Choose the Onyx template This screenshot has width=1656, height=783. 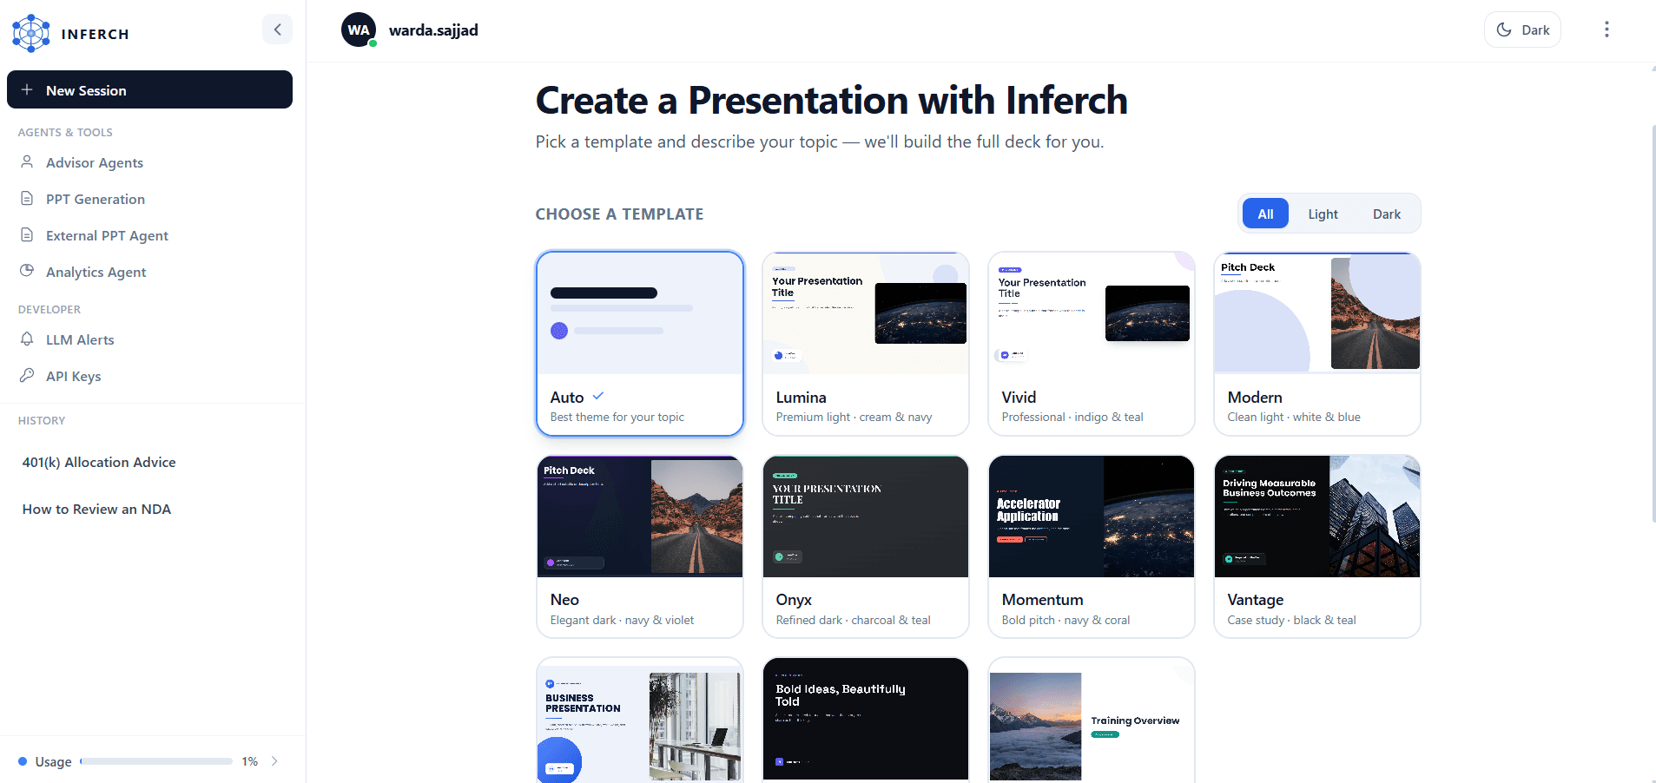[866, 547]
